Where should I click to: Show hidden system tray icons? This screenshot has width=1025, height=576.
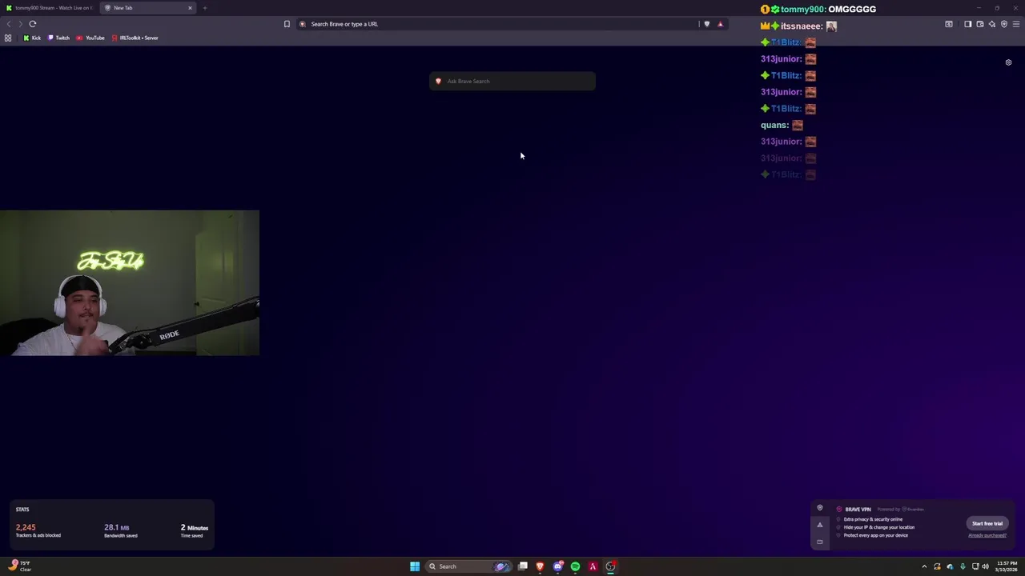(924, 566)
